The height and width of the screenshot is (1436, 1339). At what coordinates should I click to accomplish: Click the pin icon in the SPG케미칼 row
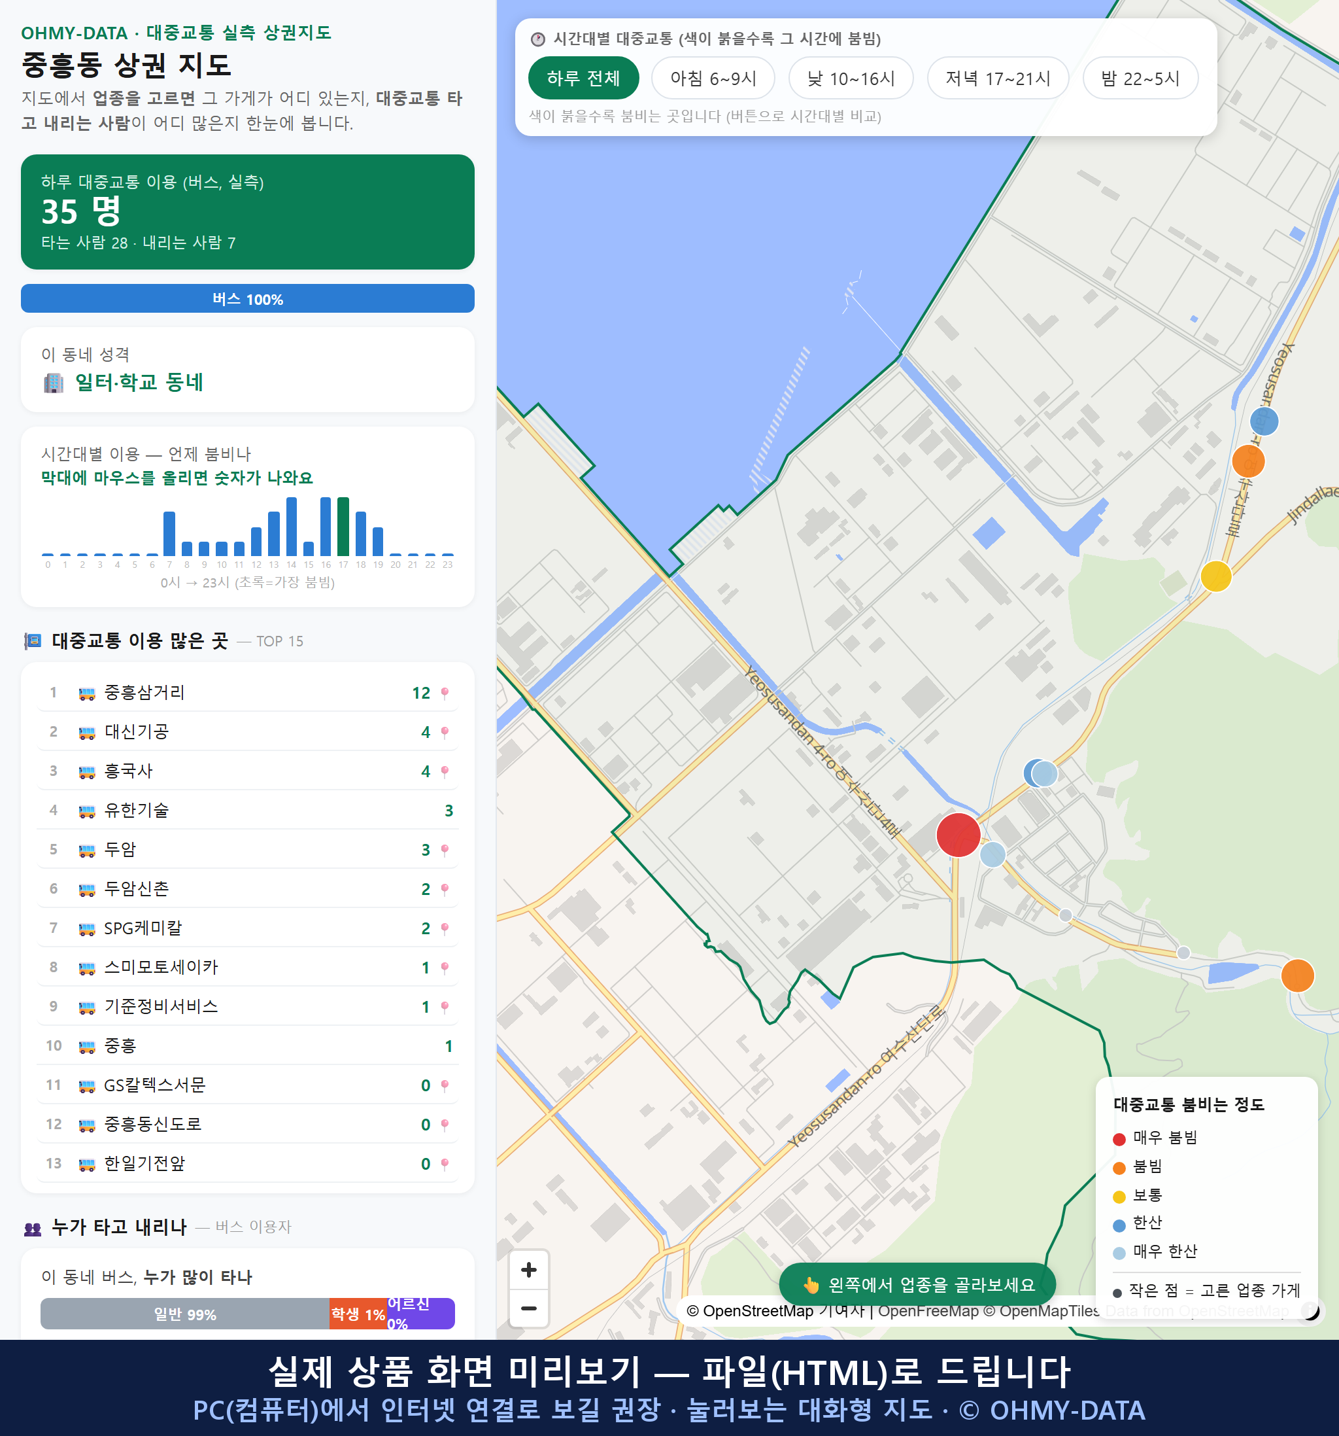click(445, 929)
